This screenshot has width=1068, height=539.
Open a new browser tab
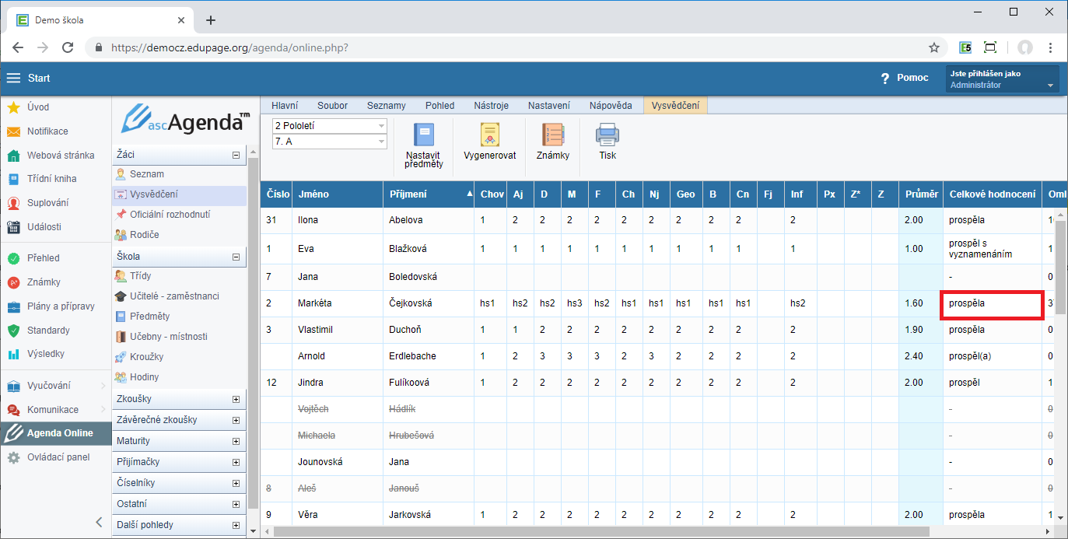(x=210, y=20)
